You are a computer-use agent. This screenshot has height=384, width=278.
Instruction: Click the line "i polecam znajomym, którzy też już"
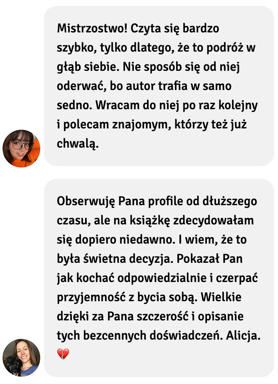(152, 124)
